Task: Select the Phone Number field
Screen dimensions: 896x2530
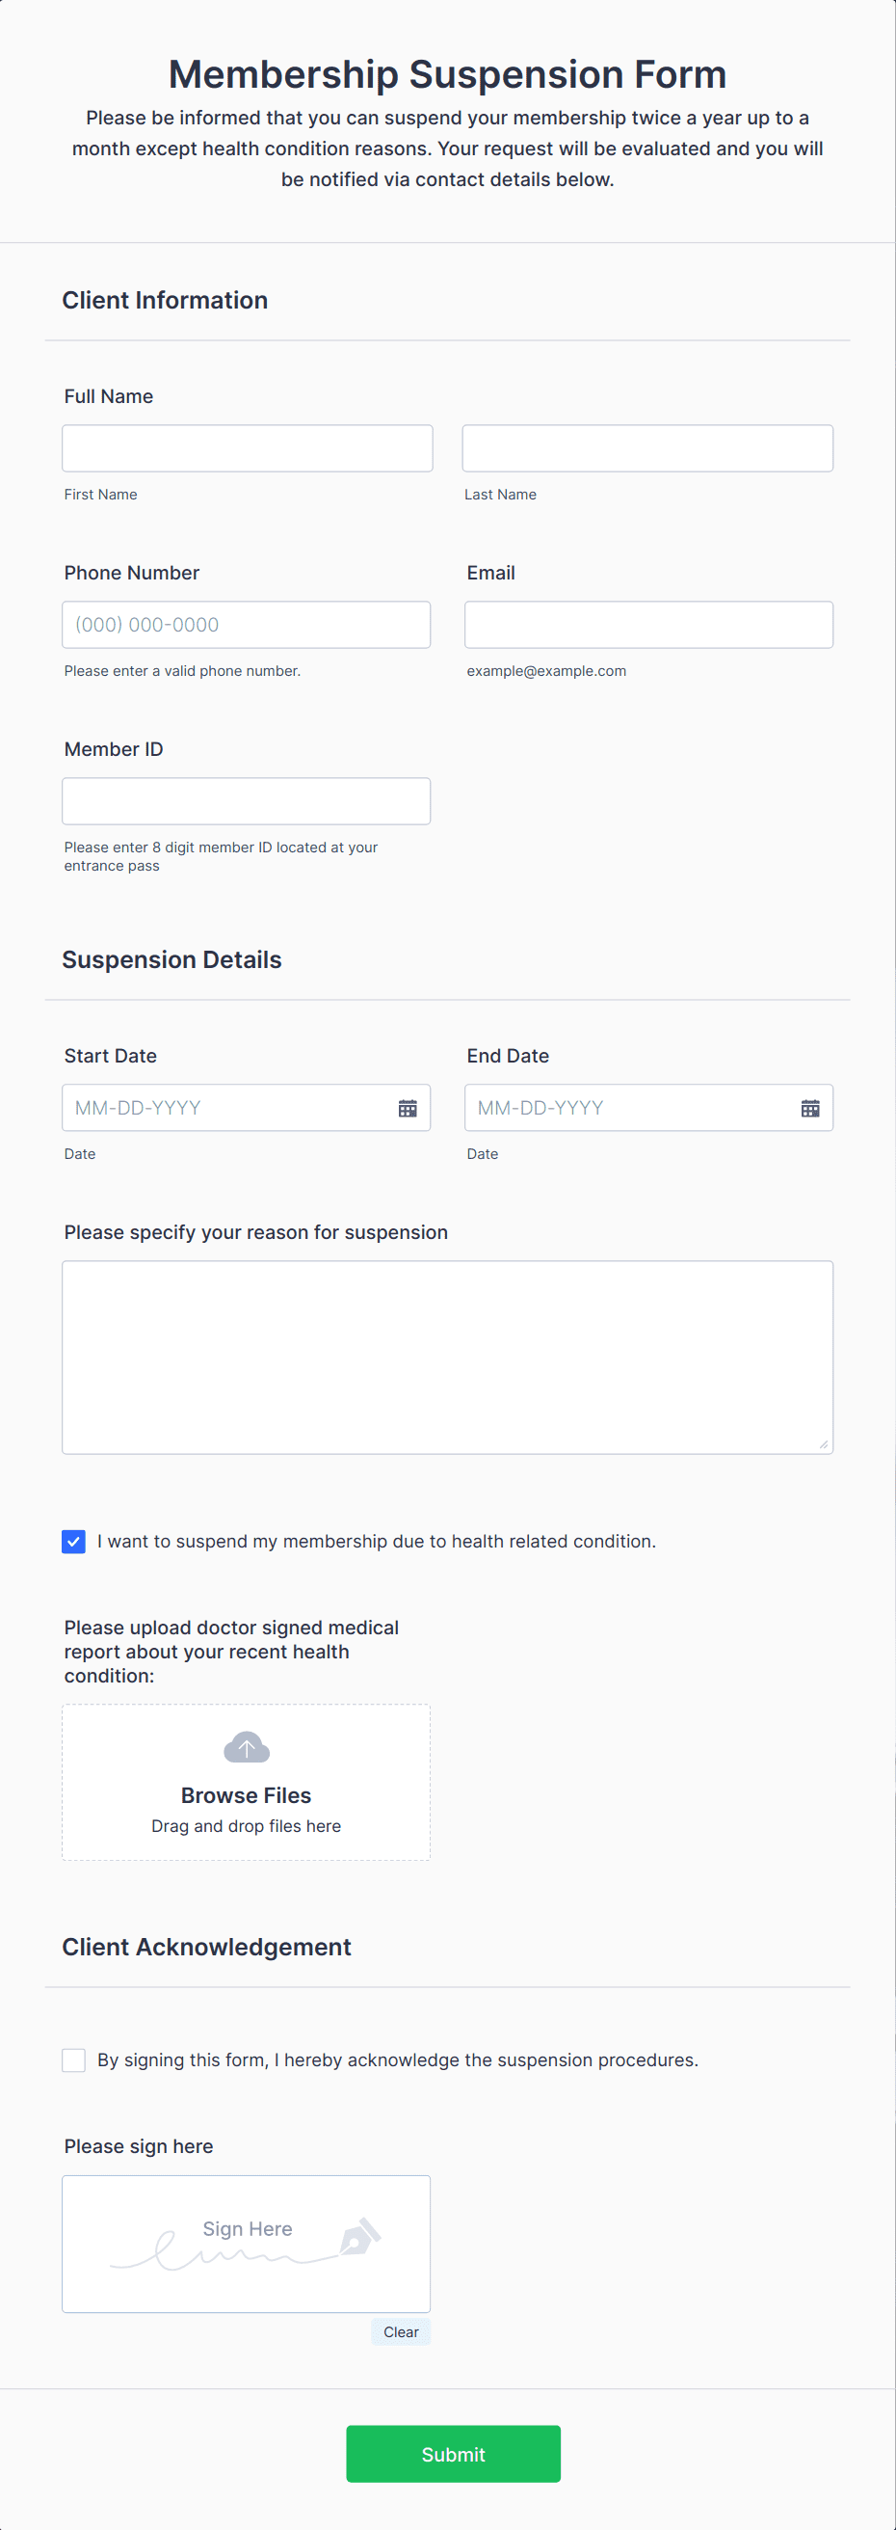Action: point(247,624)
